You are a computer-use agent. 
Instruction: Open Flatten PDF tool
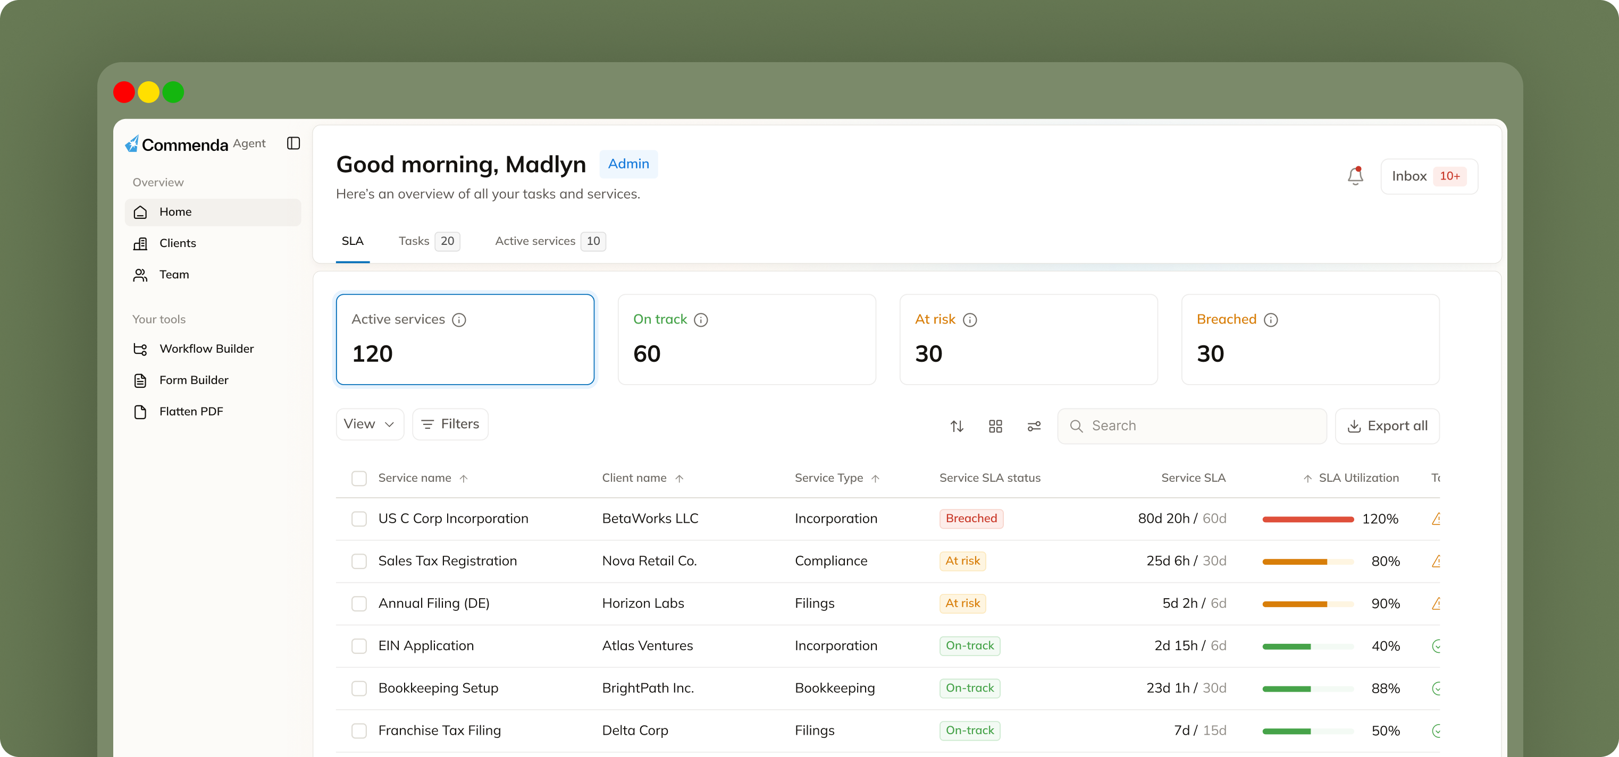tap(213, 412)
